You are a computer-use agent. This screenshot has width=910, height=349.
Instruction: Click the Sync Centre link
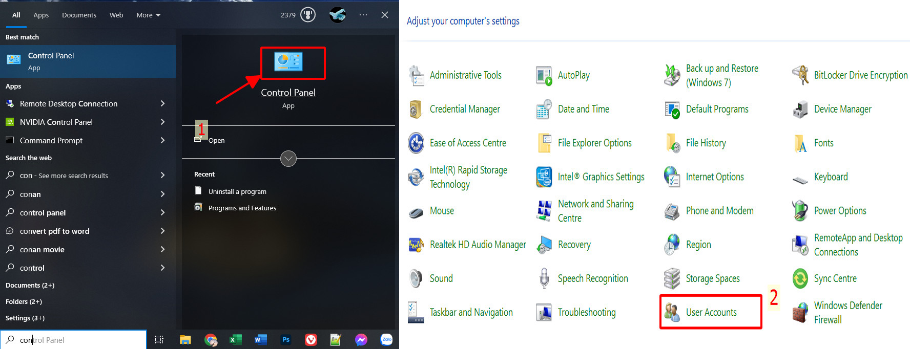pyautogui.click(x=835, y=278)
